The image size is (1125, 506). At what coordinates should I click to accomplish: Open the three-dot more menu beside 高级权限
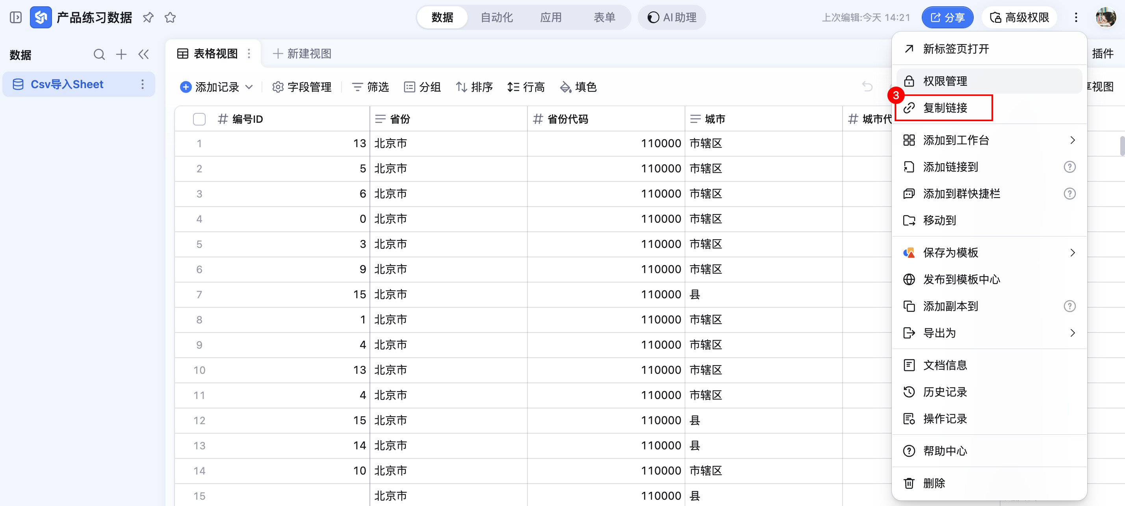(1076, 17)
